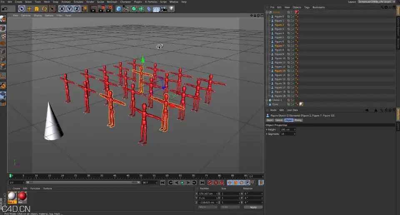Open User Data in Attributes manager
400x215 pixels.
[x=292, y=110]
